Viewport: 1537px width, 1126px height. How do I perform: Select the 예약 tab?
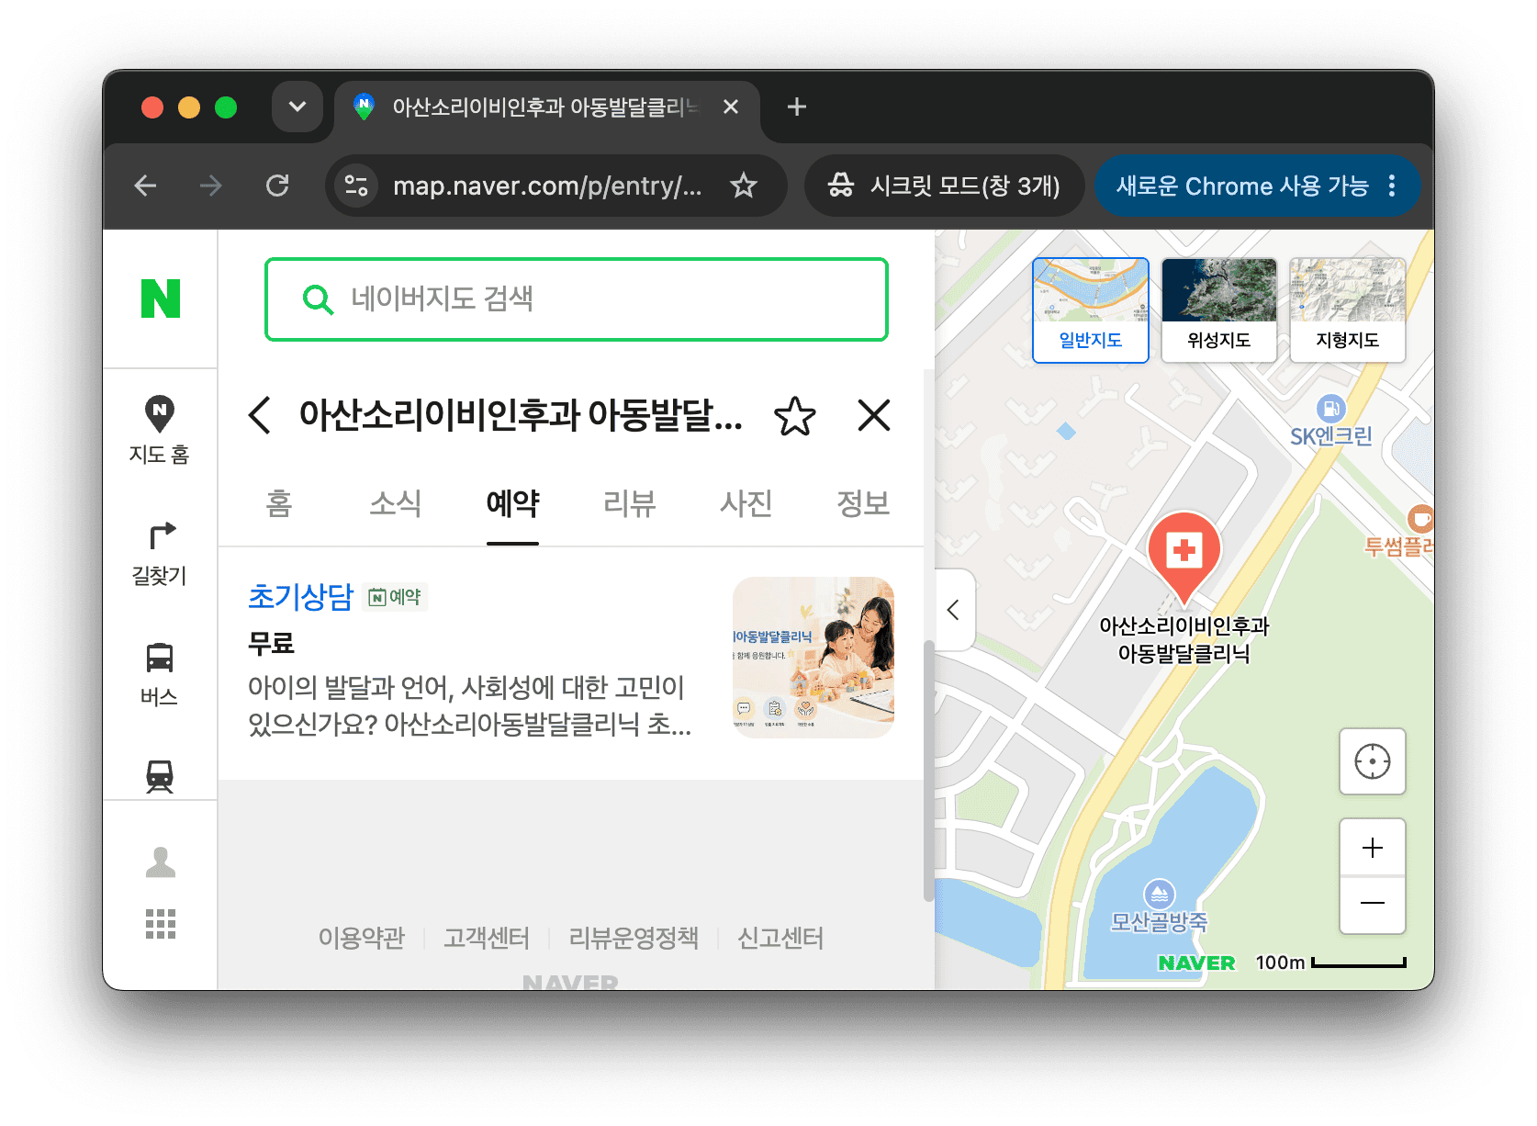(x=512, y=503)
